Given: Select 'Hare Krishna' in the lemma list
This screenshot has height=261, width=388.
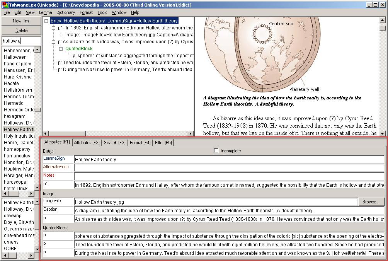Looking at the screenshot, I should tap(17, 77).
